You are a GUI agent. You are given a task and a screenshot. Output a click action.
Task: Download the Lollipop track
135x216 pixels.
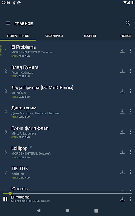[122, 152]
